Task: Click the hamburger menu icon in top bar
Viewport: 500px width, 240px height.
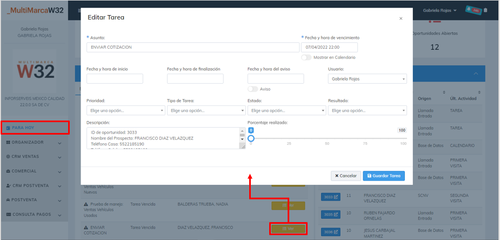Action: coord(79,10)
